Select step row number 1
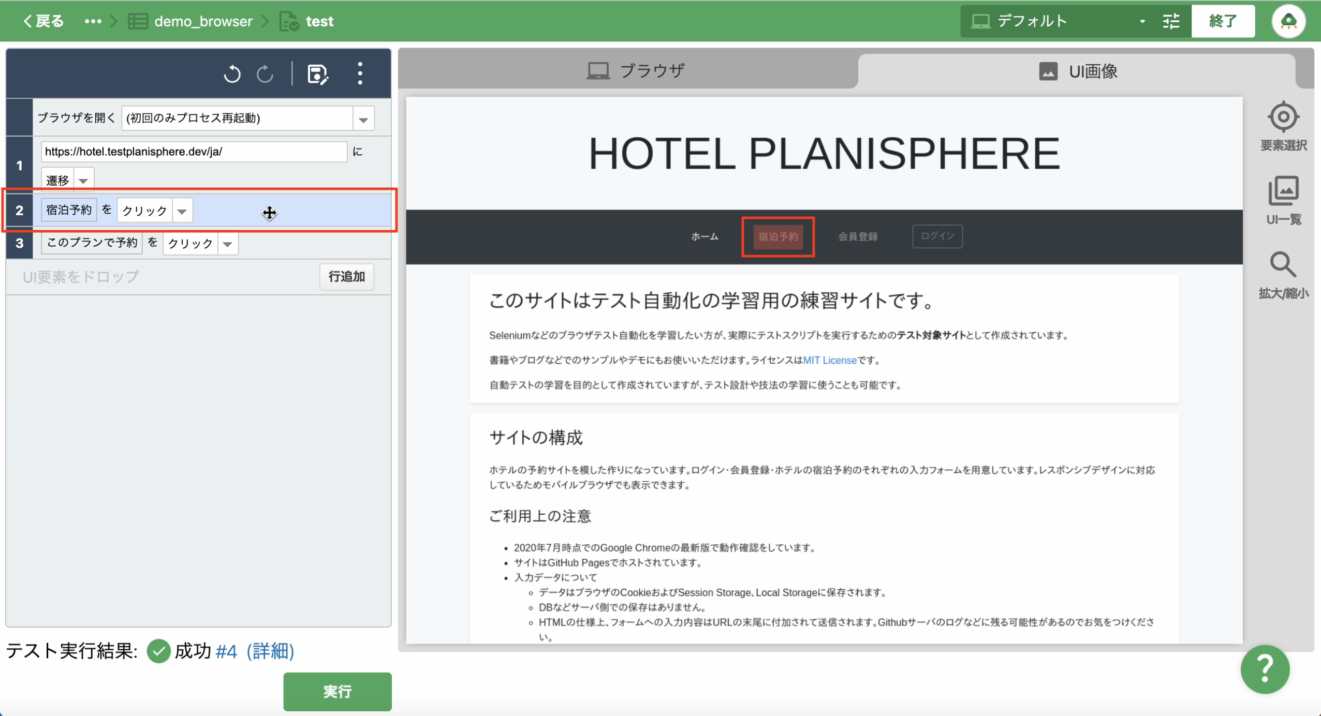The image size is (1321, 716). (20, 166)
